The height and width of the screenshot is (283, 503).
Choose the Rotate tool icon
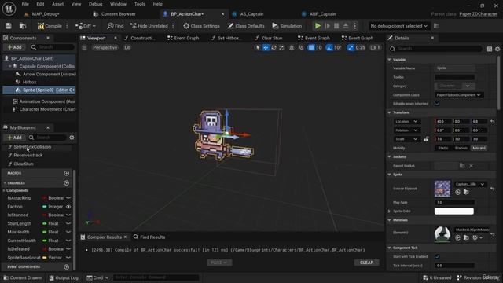(x=274, y=47)
